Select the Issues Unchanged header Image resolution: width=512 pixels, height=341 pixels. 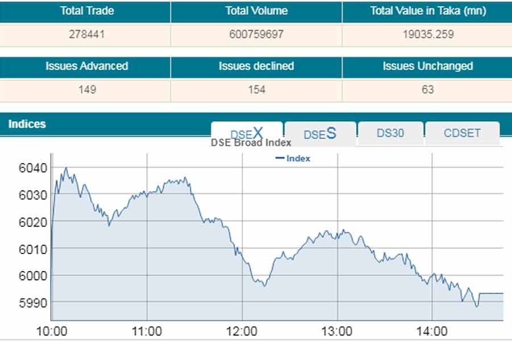[x=428, y=66]
